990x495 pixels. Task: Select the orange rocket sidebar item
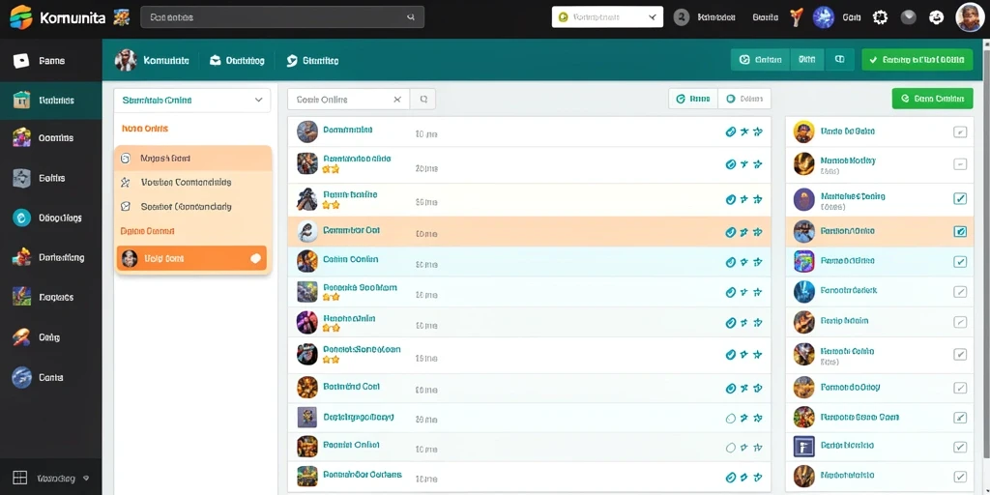(51, 337)
